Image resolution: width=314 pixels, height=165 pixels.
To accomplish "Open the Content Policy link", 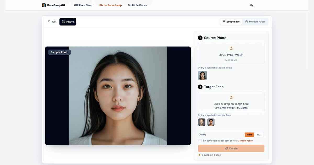I will [245, 141].
